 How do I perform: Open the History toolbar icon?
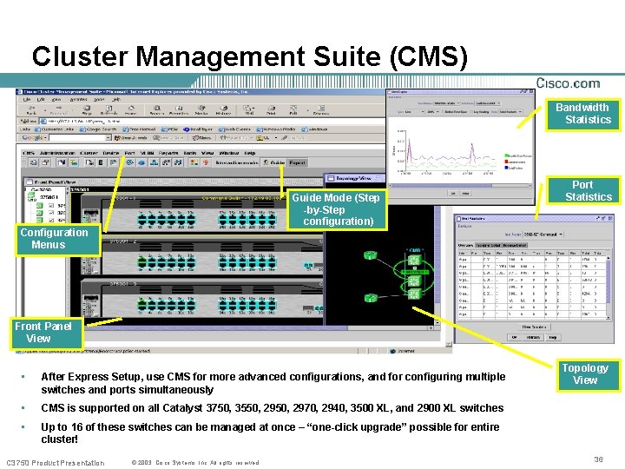[x=223, y=110]
